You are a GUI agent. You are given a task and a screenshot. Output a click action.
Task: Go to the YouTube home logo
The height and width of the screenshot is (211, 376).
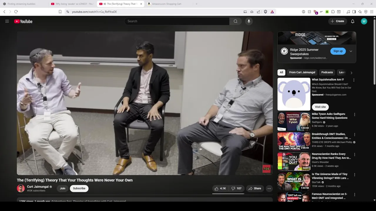[23, 21]
